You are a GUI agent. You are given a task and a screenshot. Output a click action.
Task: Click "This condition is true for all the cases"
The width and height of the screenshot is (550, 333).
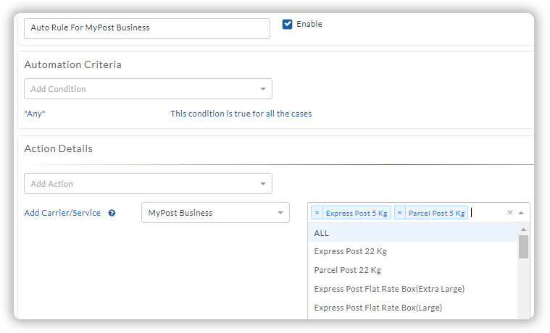[241, 114]
